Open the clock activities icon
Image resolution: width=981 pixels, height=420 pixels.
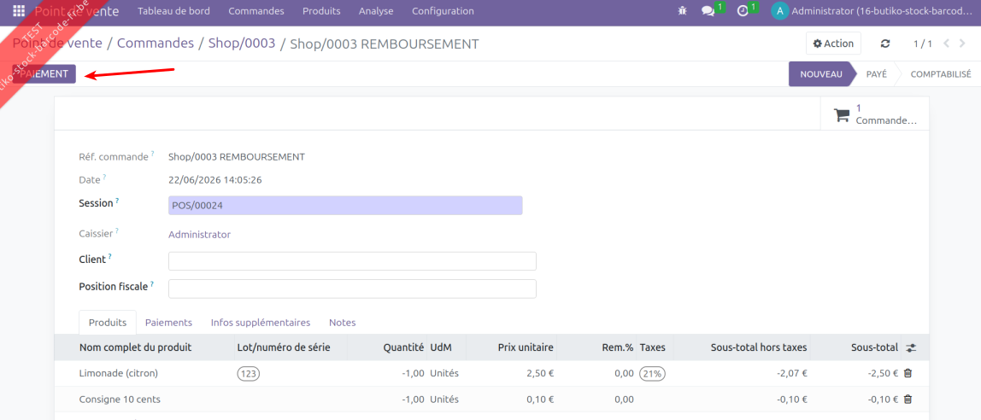tap(743, 11)
